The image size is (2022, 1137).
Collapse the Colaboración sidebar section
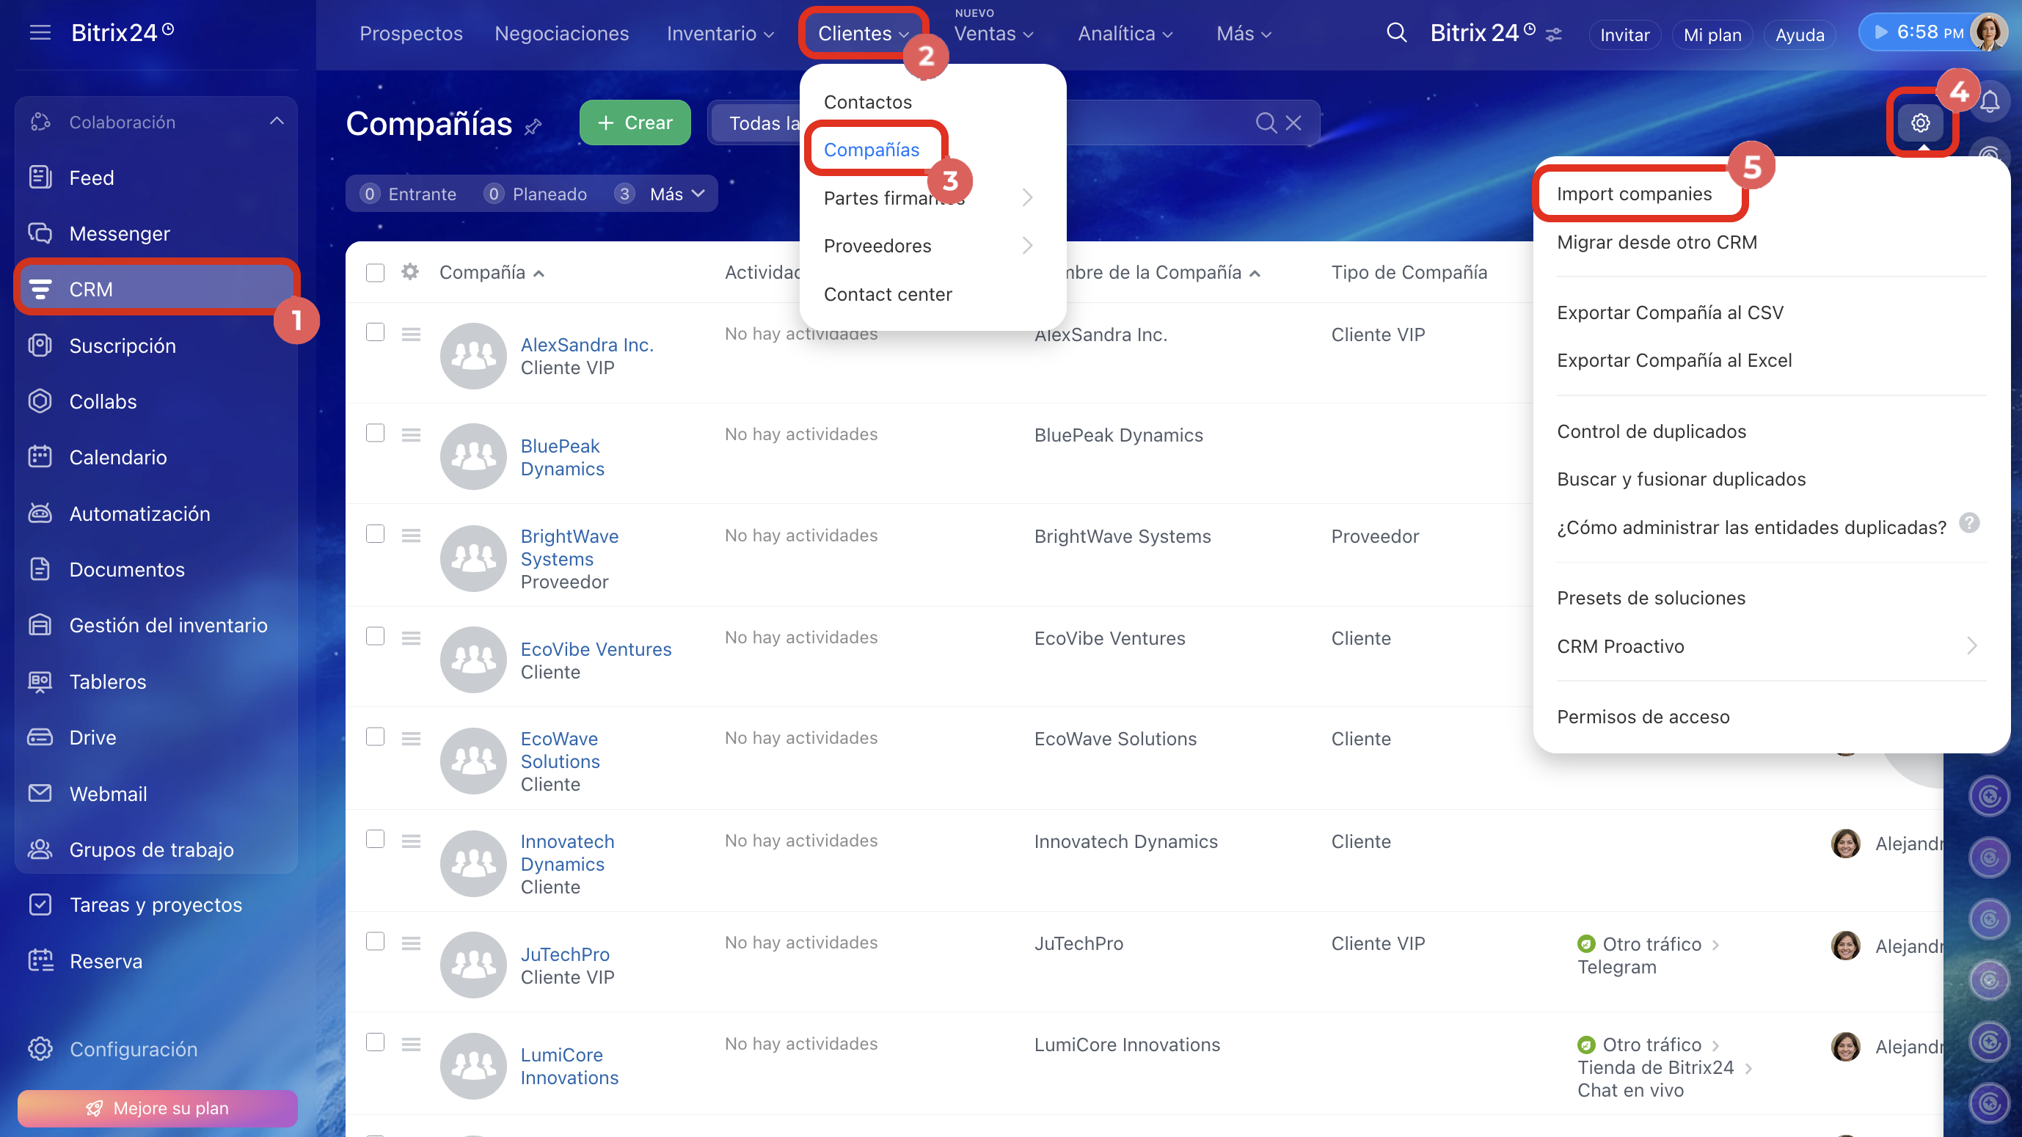[277, 122]
